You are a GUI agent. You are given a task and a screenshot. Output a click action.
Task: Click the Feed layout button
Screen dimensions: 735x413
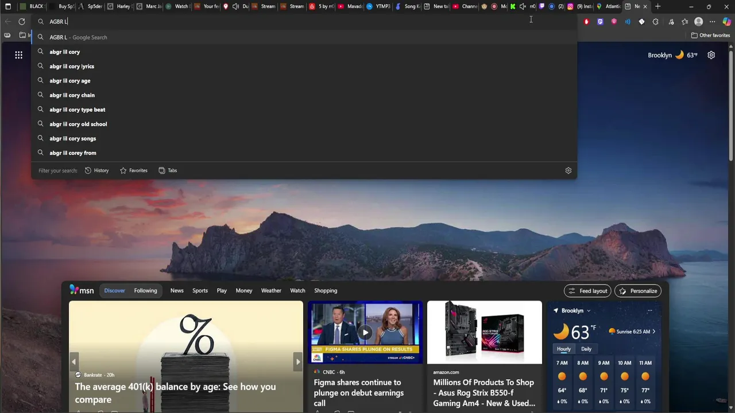click(x=588, y=291)
